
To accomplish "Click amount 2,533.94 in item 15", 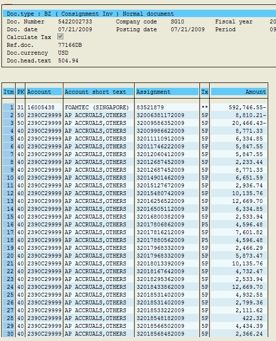I will pyautogui.click(x=249, y=217).
